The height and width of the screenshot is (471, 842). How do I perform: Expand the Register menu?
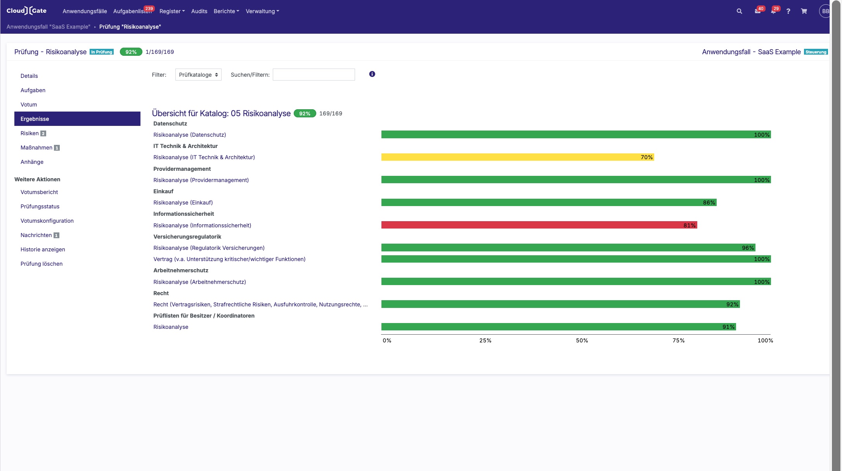tap(172, 11)
